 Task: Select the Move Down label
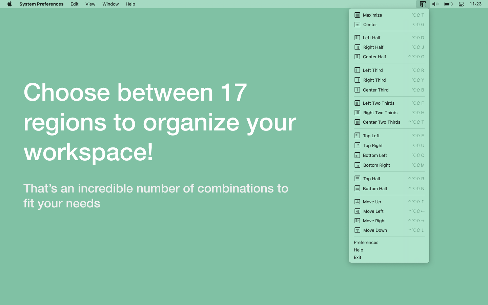(375, 230)
